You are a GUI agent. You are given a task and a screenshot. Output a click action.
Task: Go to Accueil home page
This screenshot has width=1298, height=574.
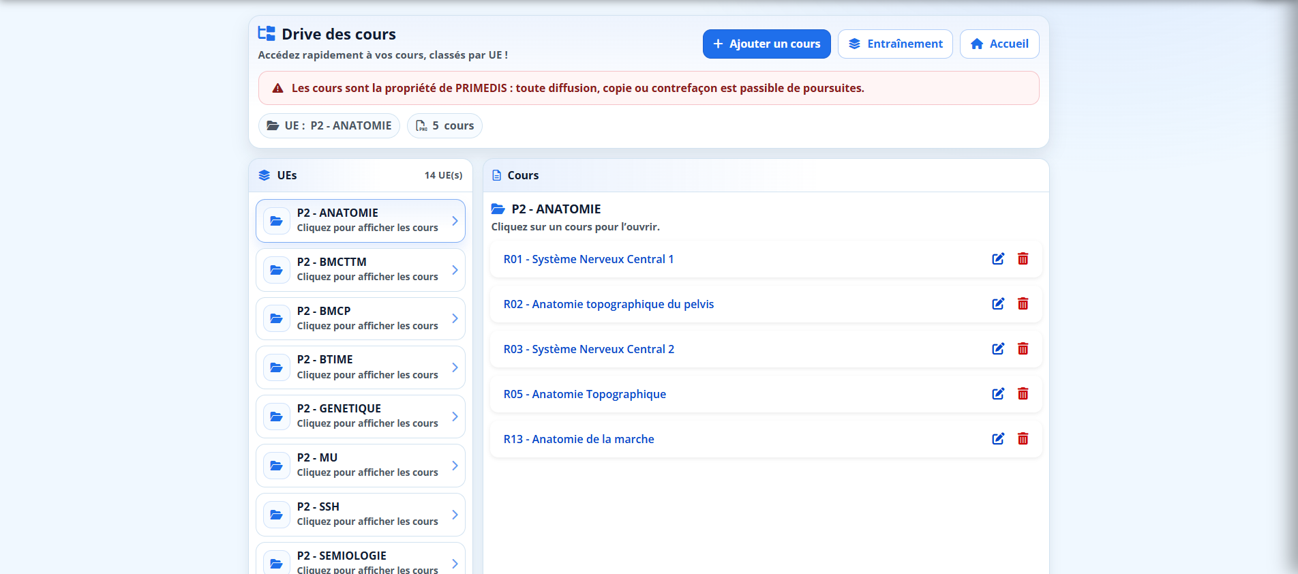[999, 44]
